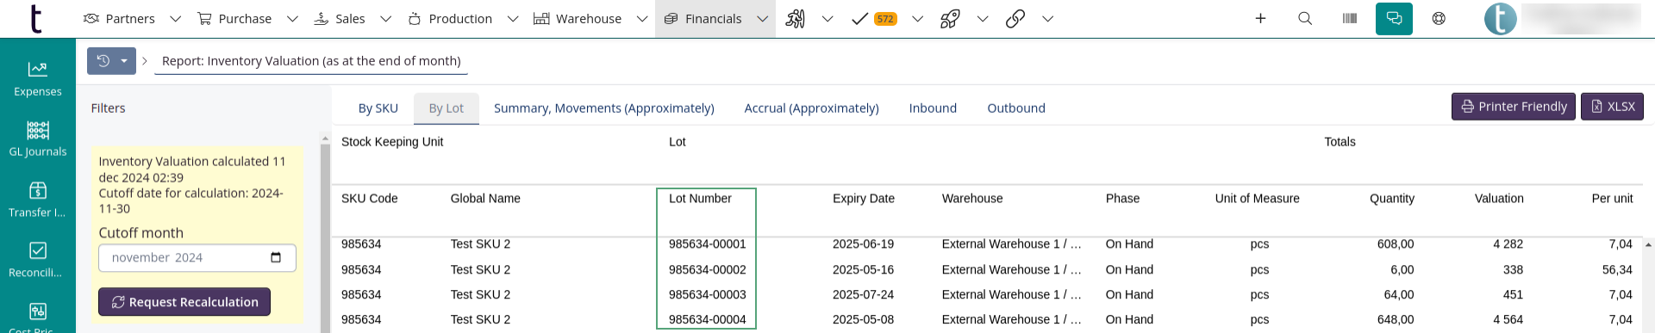The image size is (1655, 333).
Task: Click the Warehouse column header
Action: (x=972, y=199)
